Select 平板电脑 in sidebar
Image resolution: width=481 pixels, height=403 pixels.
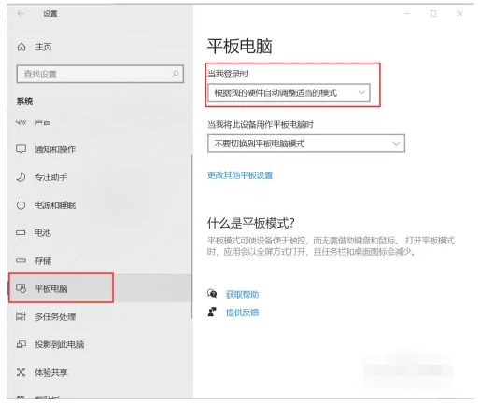100,288
